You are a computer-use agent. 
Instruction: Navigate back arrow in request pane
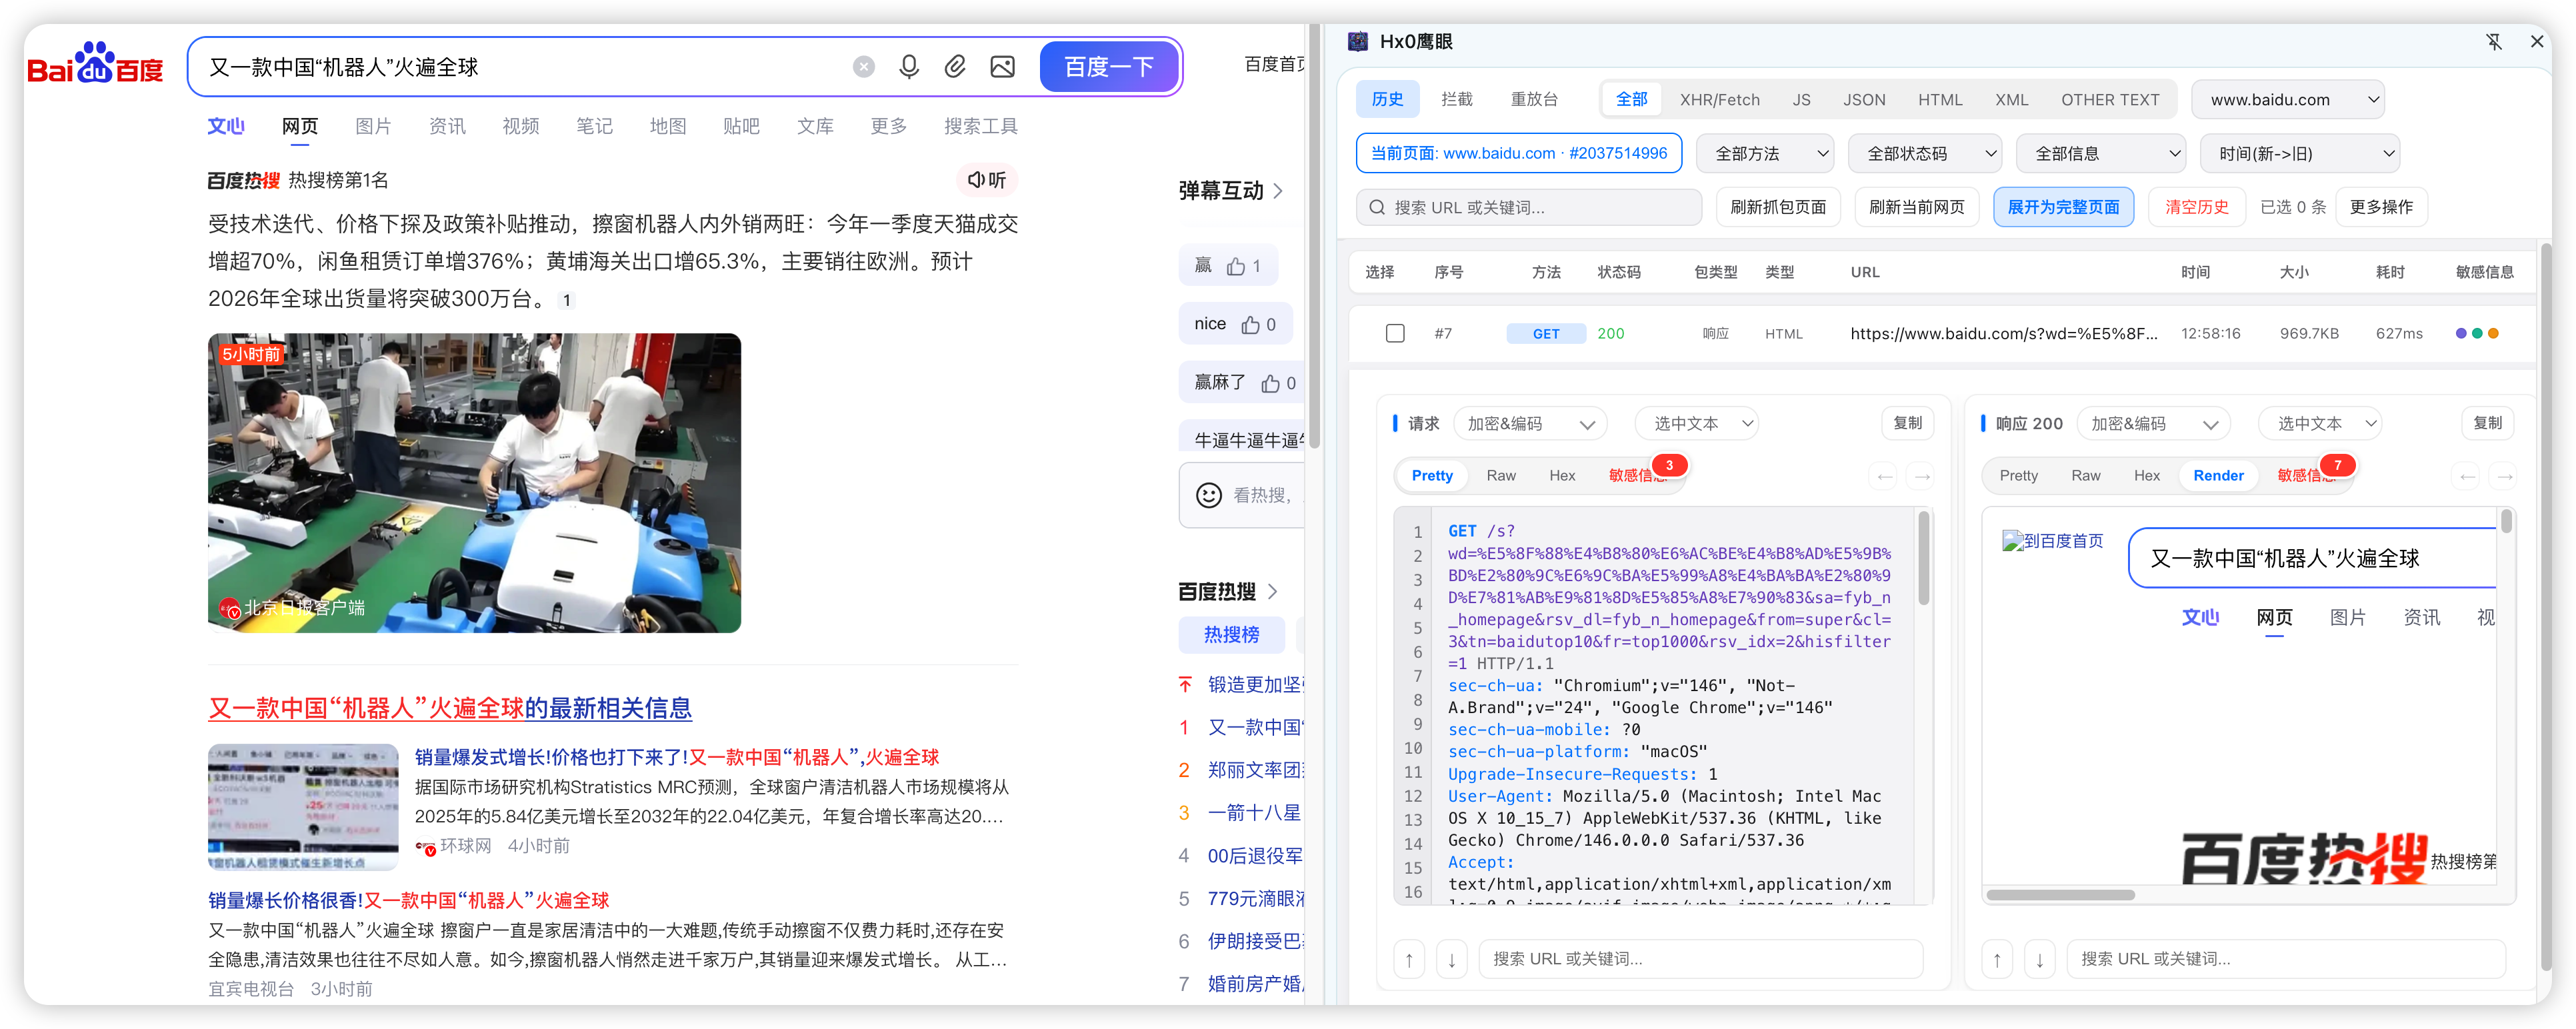click(1884, 476)
